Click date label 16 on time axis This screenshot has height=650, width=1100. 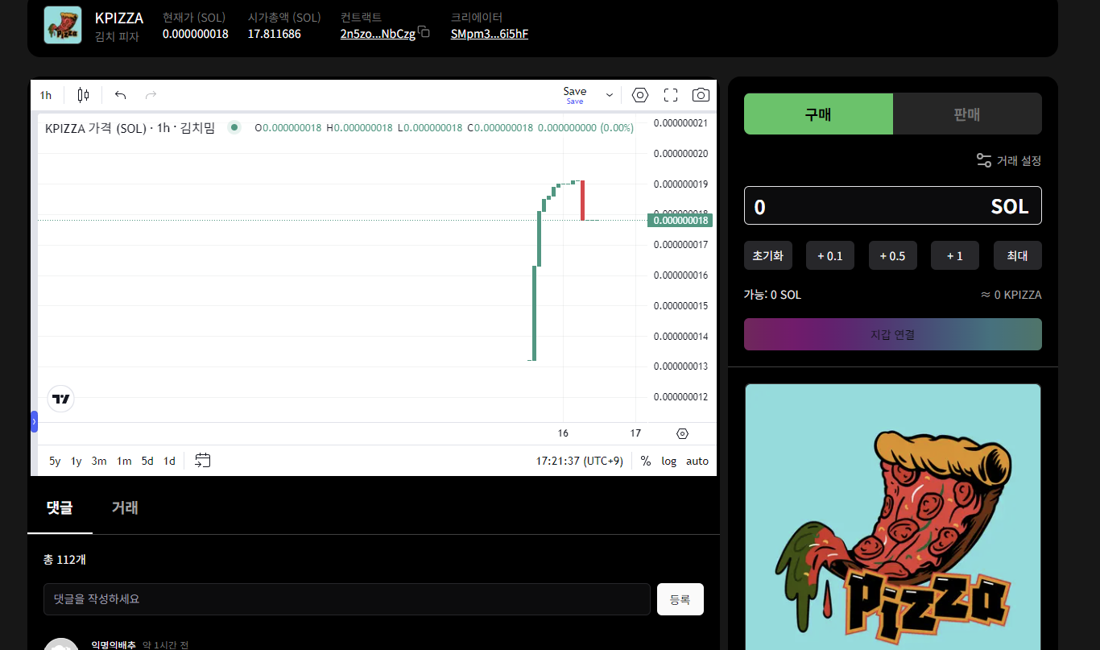click(x=563, y=433)
